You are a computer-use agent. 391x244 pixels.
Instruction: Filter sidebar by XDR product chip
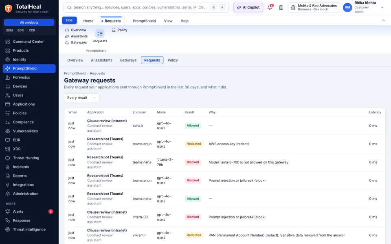32,30
